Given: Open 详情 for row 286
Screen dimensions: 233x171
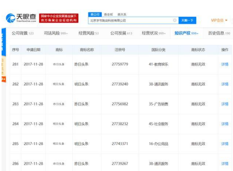Looking at the screenshot, I should [x=225, y=164].
